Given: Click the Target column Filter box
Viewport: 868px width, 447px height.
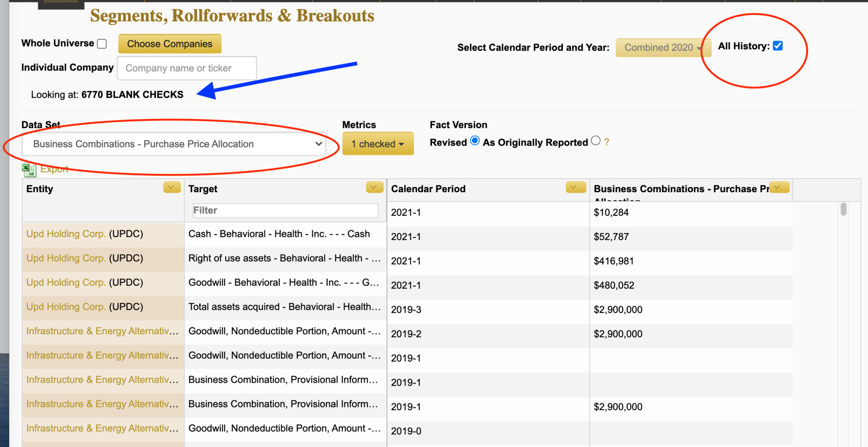Looking at the screenshot, I should 285,210.
